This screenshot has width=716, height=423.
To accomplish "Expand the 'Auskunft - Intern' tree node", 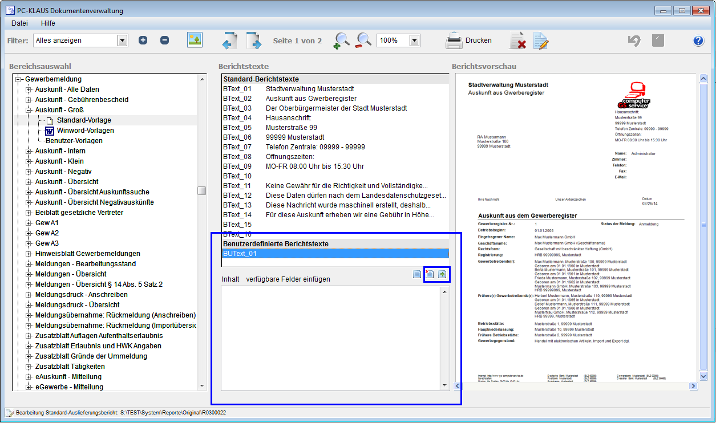I will [x=28, y=151].
